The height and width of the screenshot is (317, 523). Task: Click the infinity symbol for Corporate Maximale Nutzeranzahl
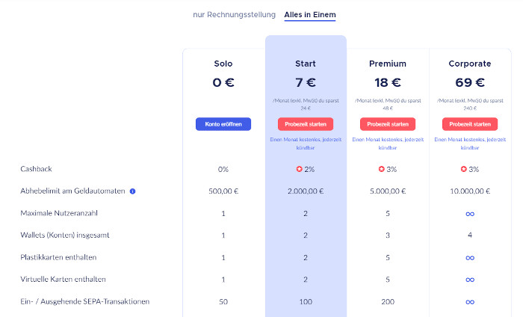[x=470, y=214]
